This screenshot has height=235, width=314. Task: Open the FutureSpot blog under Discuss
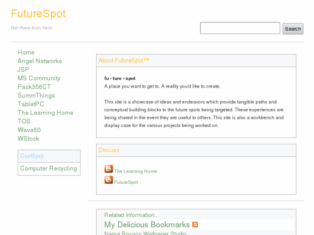126,182
